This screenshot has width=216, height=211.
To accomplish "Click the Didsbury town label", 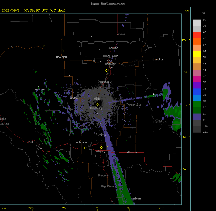I will (96, 108).
